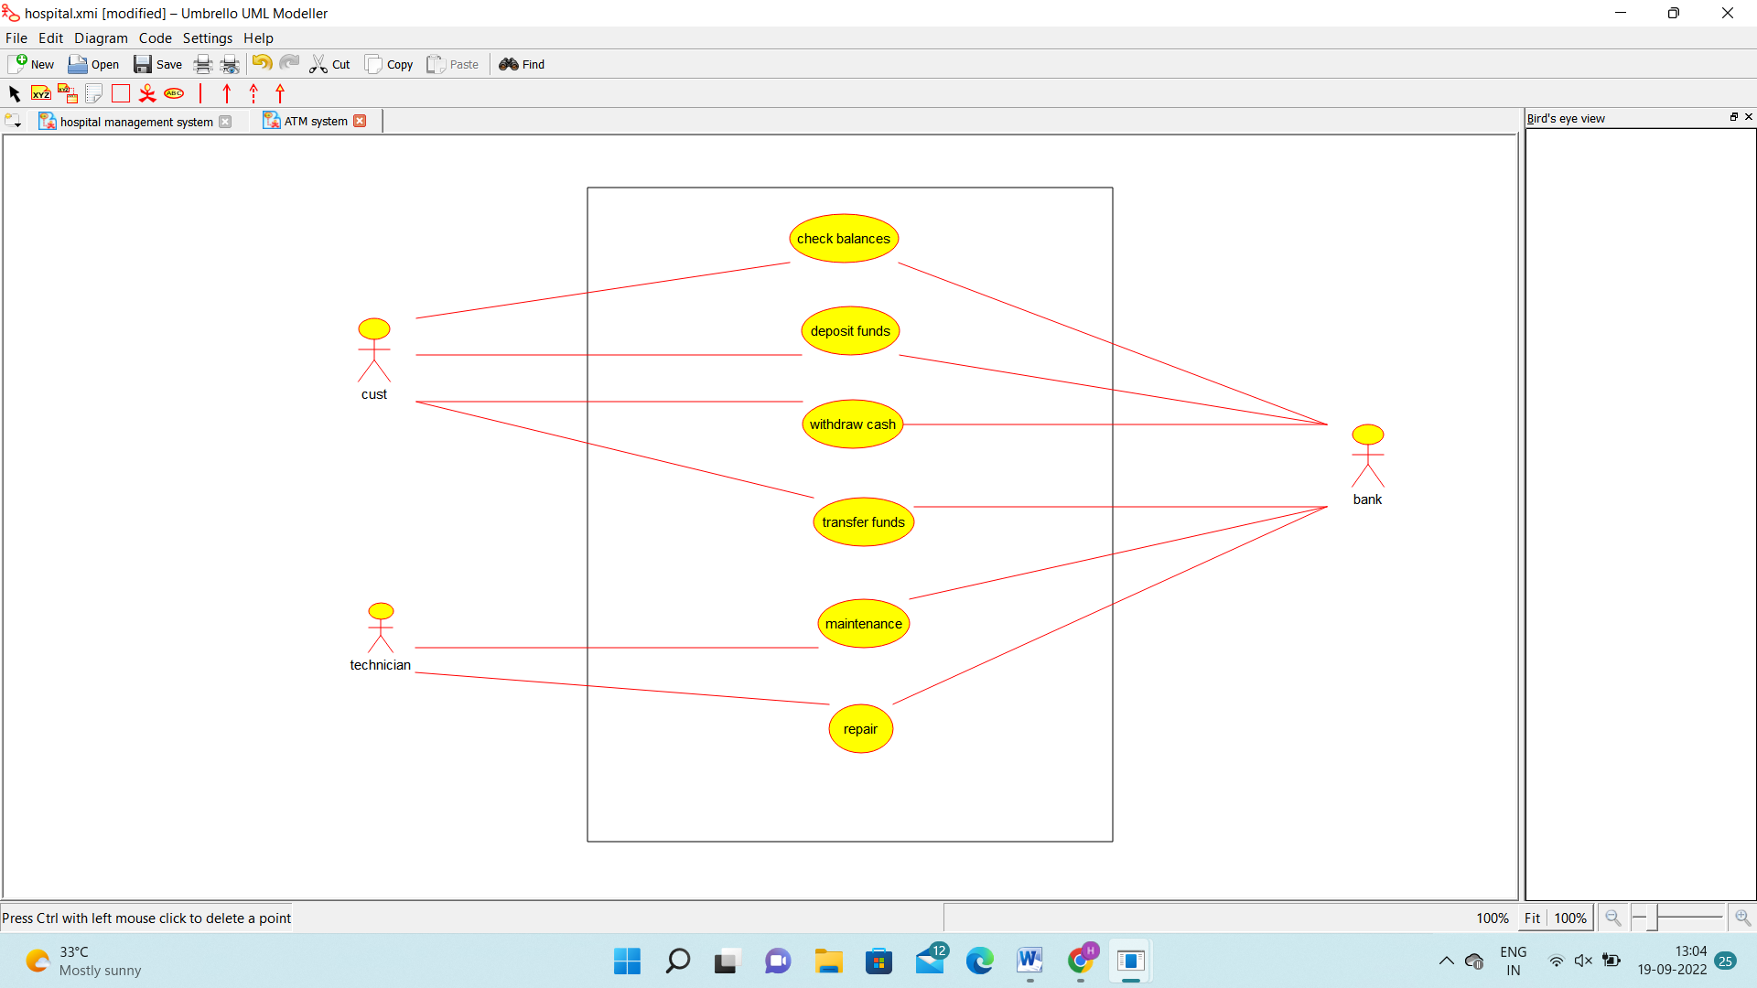The width and height of the screenshot is (1757, 988).
Task: Click the Print Preview icon
Action: (x=230, y=64)
